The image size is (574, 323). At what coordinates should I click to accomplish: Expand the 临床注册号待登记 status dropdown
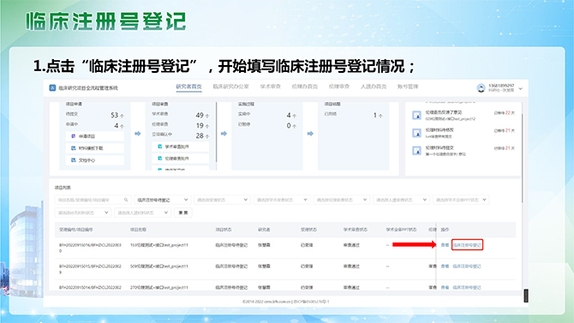click(x=162, y=200)
